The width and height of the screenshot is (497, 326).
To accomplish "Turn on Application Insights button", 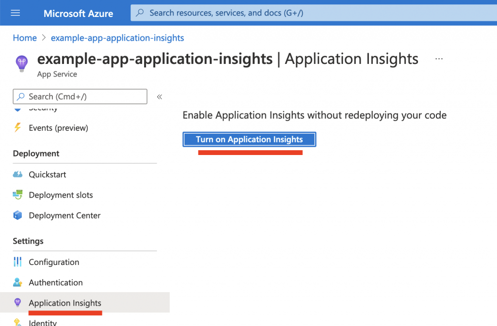I will tap(249, 140).
